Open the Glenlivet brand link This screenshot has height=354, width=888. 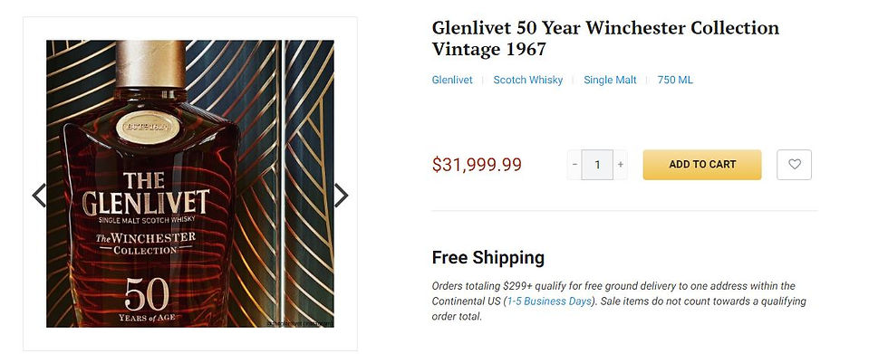452,80
